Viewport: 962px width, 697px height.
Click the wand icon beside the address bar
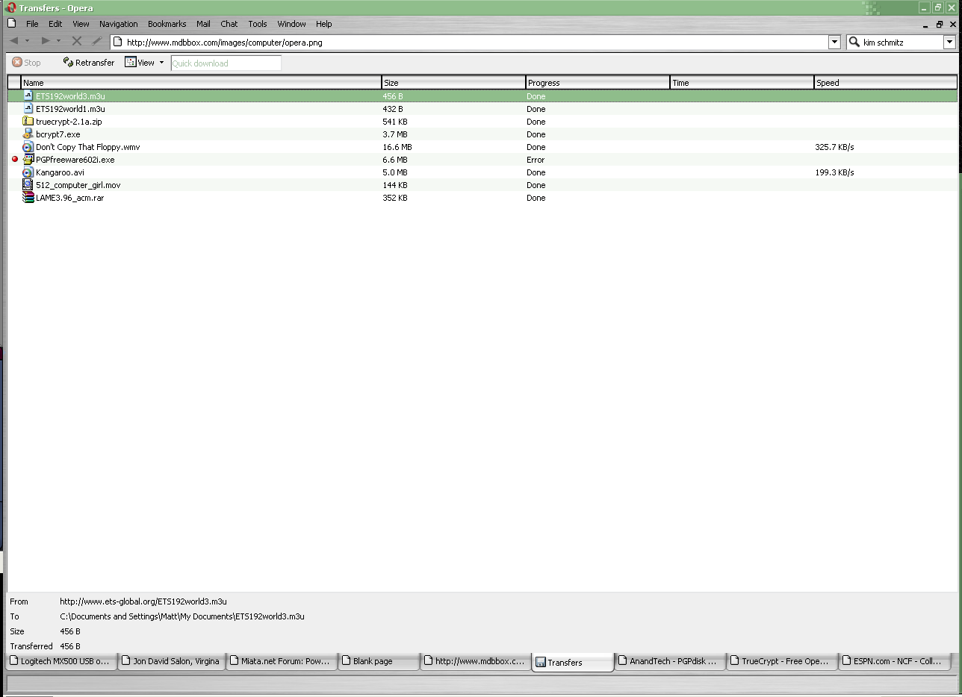[x=96, y=41]
